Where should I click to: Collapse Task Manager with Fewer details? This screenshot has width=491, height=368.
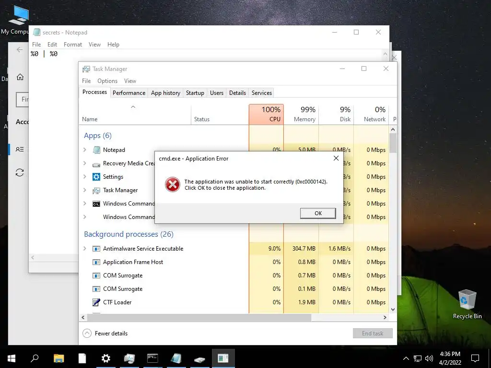[105, 333]
